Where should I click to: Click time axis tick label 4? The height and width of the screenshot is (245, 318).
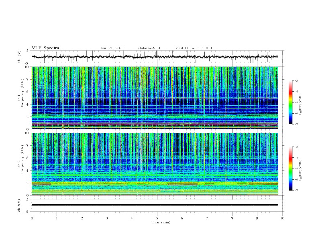pyautogui.click(x=132, y=218)
